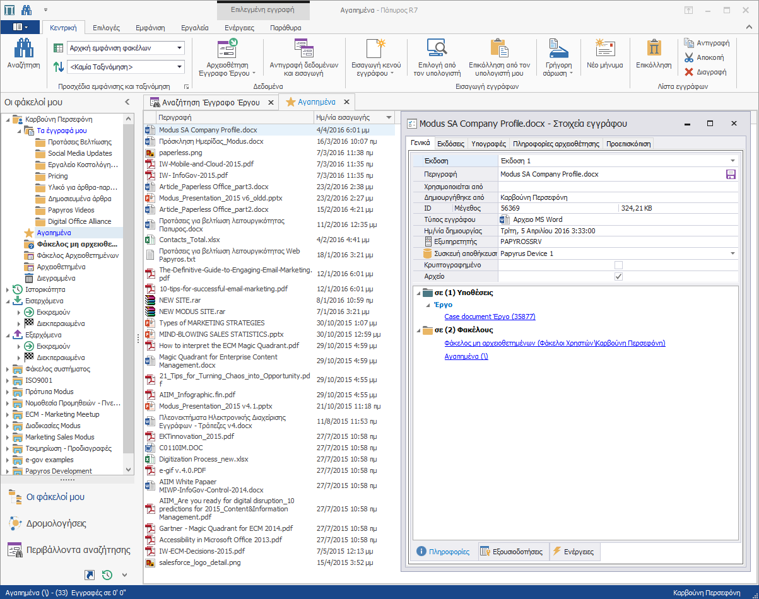759x599 pixels.
Task: Open Καμία Ταξινόμηση sort dropdown
Action: pos(179,66)
